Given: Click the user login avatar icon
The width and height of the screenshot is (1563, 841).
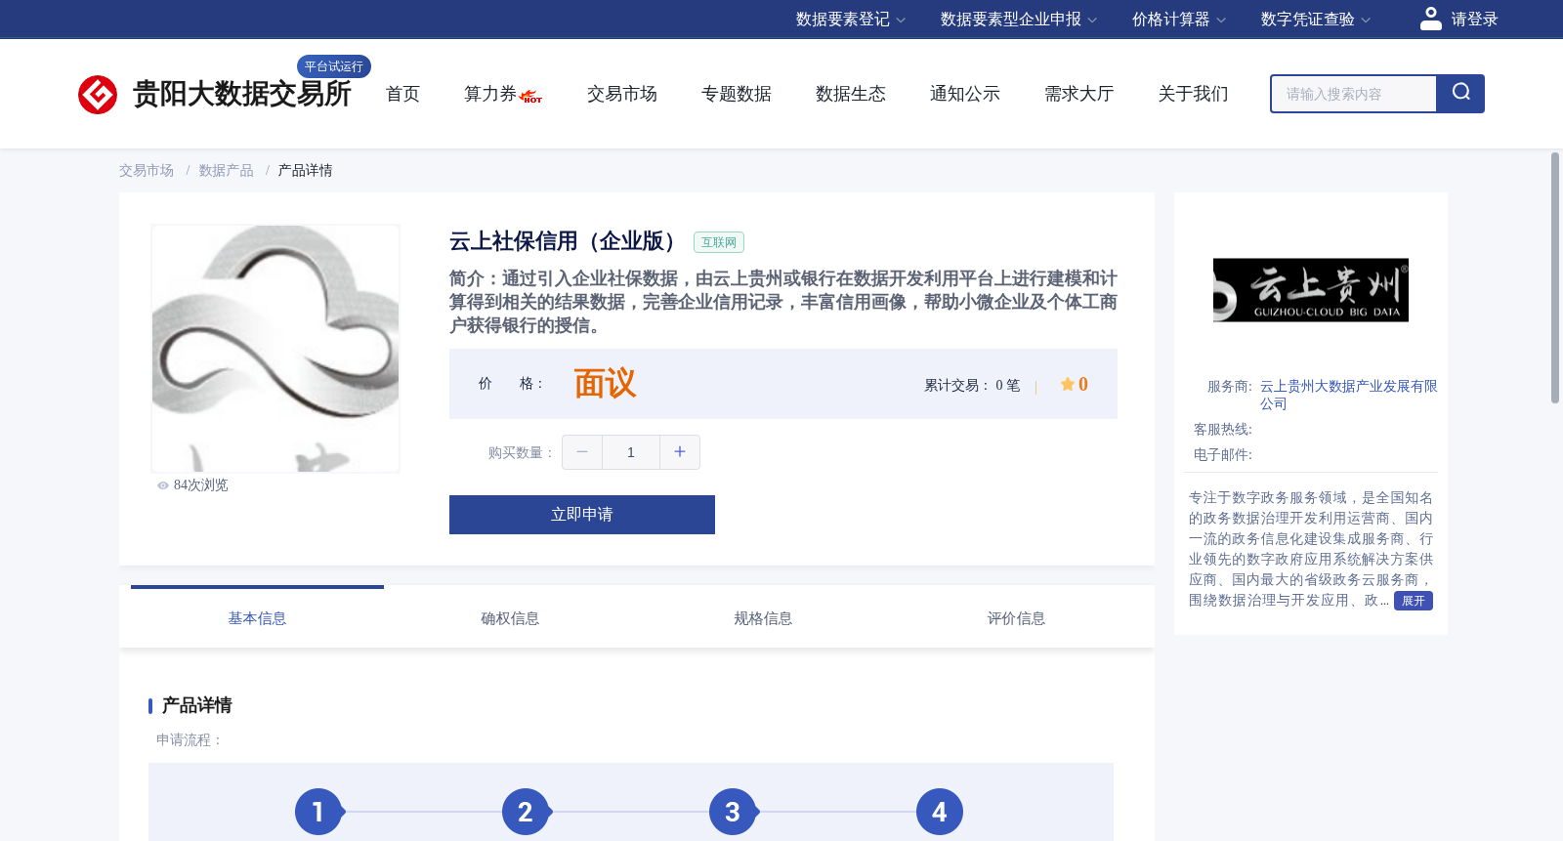Looking at the screenshot, I should click(x=1431, y=19).
